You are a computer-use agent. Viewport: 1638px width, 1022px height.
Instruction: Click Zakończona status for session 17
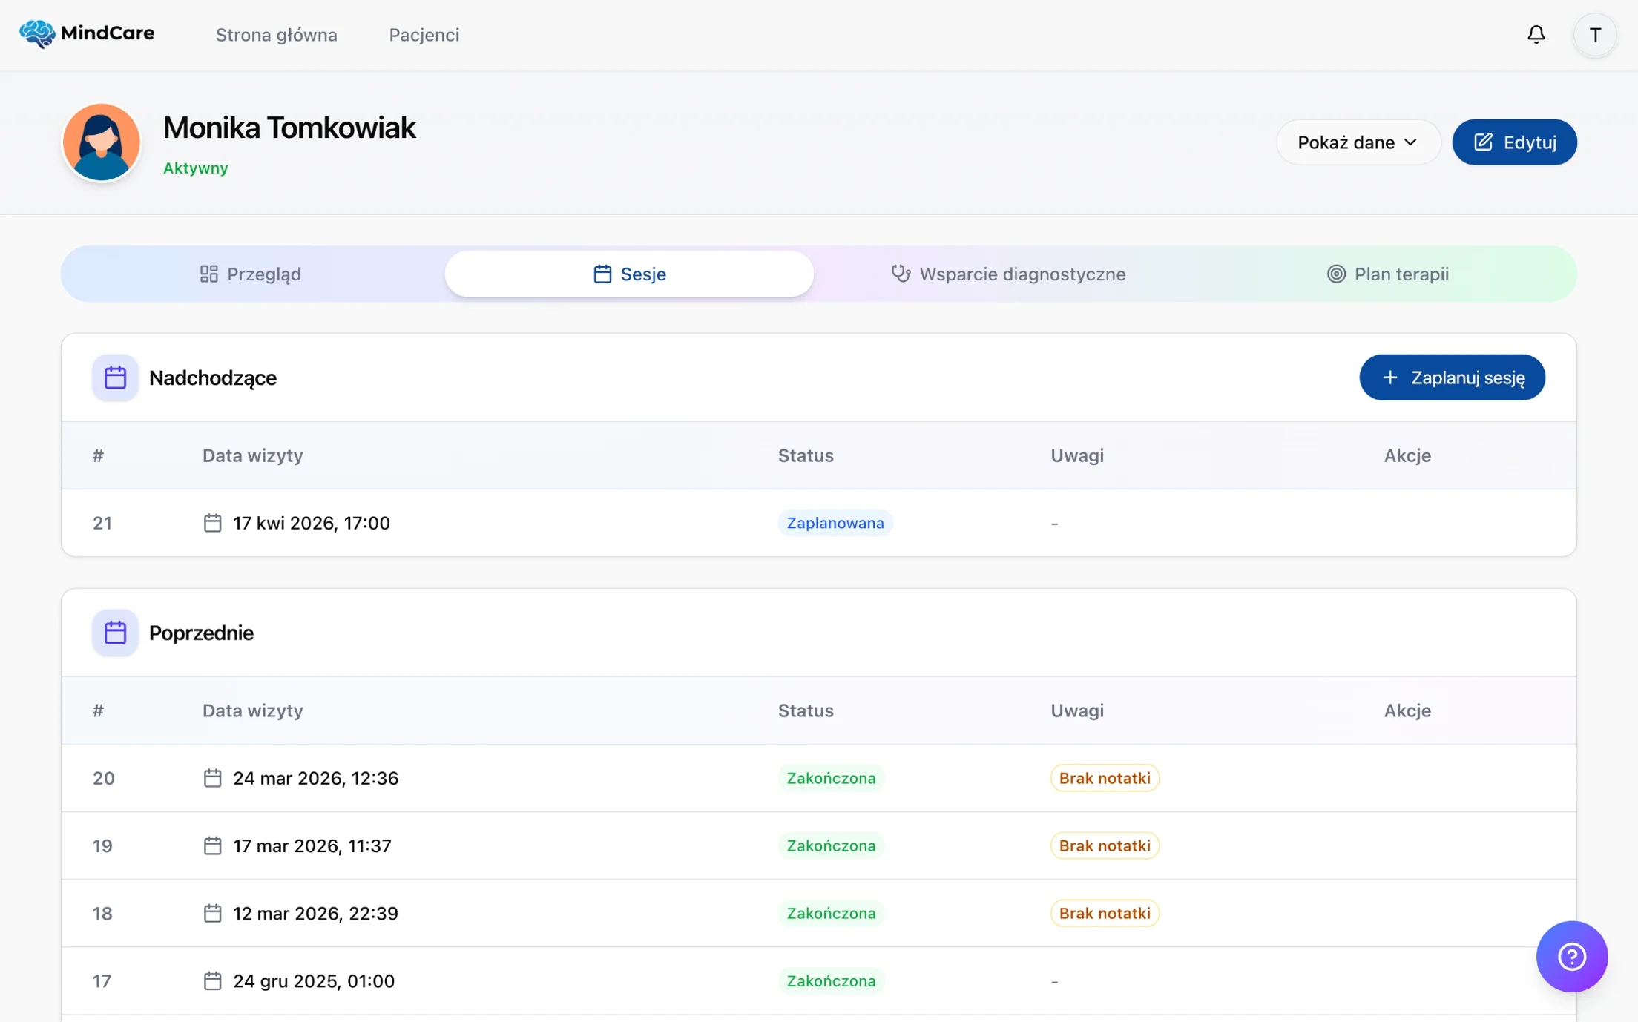click(x=831, y=980)
